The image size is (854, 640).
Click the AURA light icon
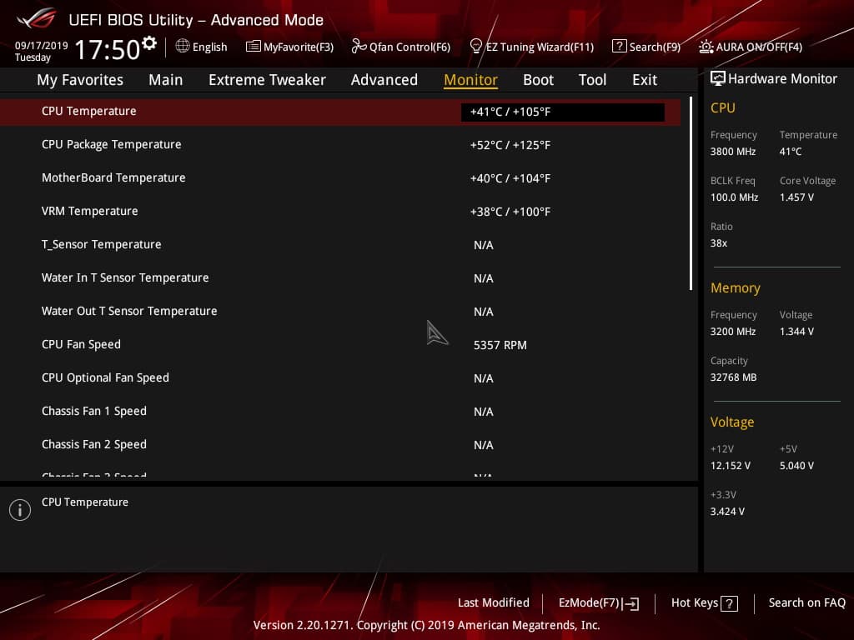click(x=706, y=47)
